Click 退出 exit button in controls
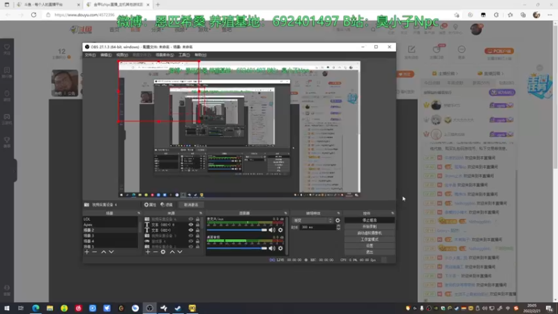558x314 pixels. point(370,252)
